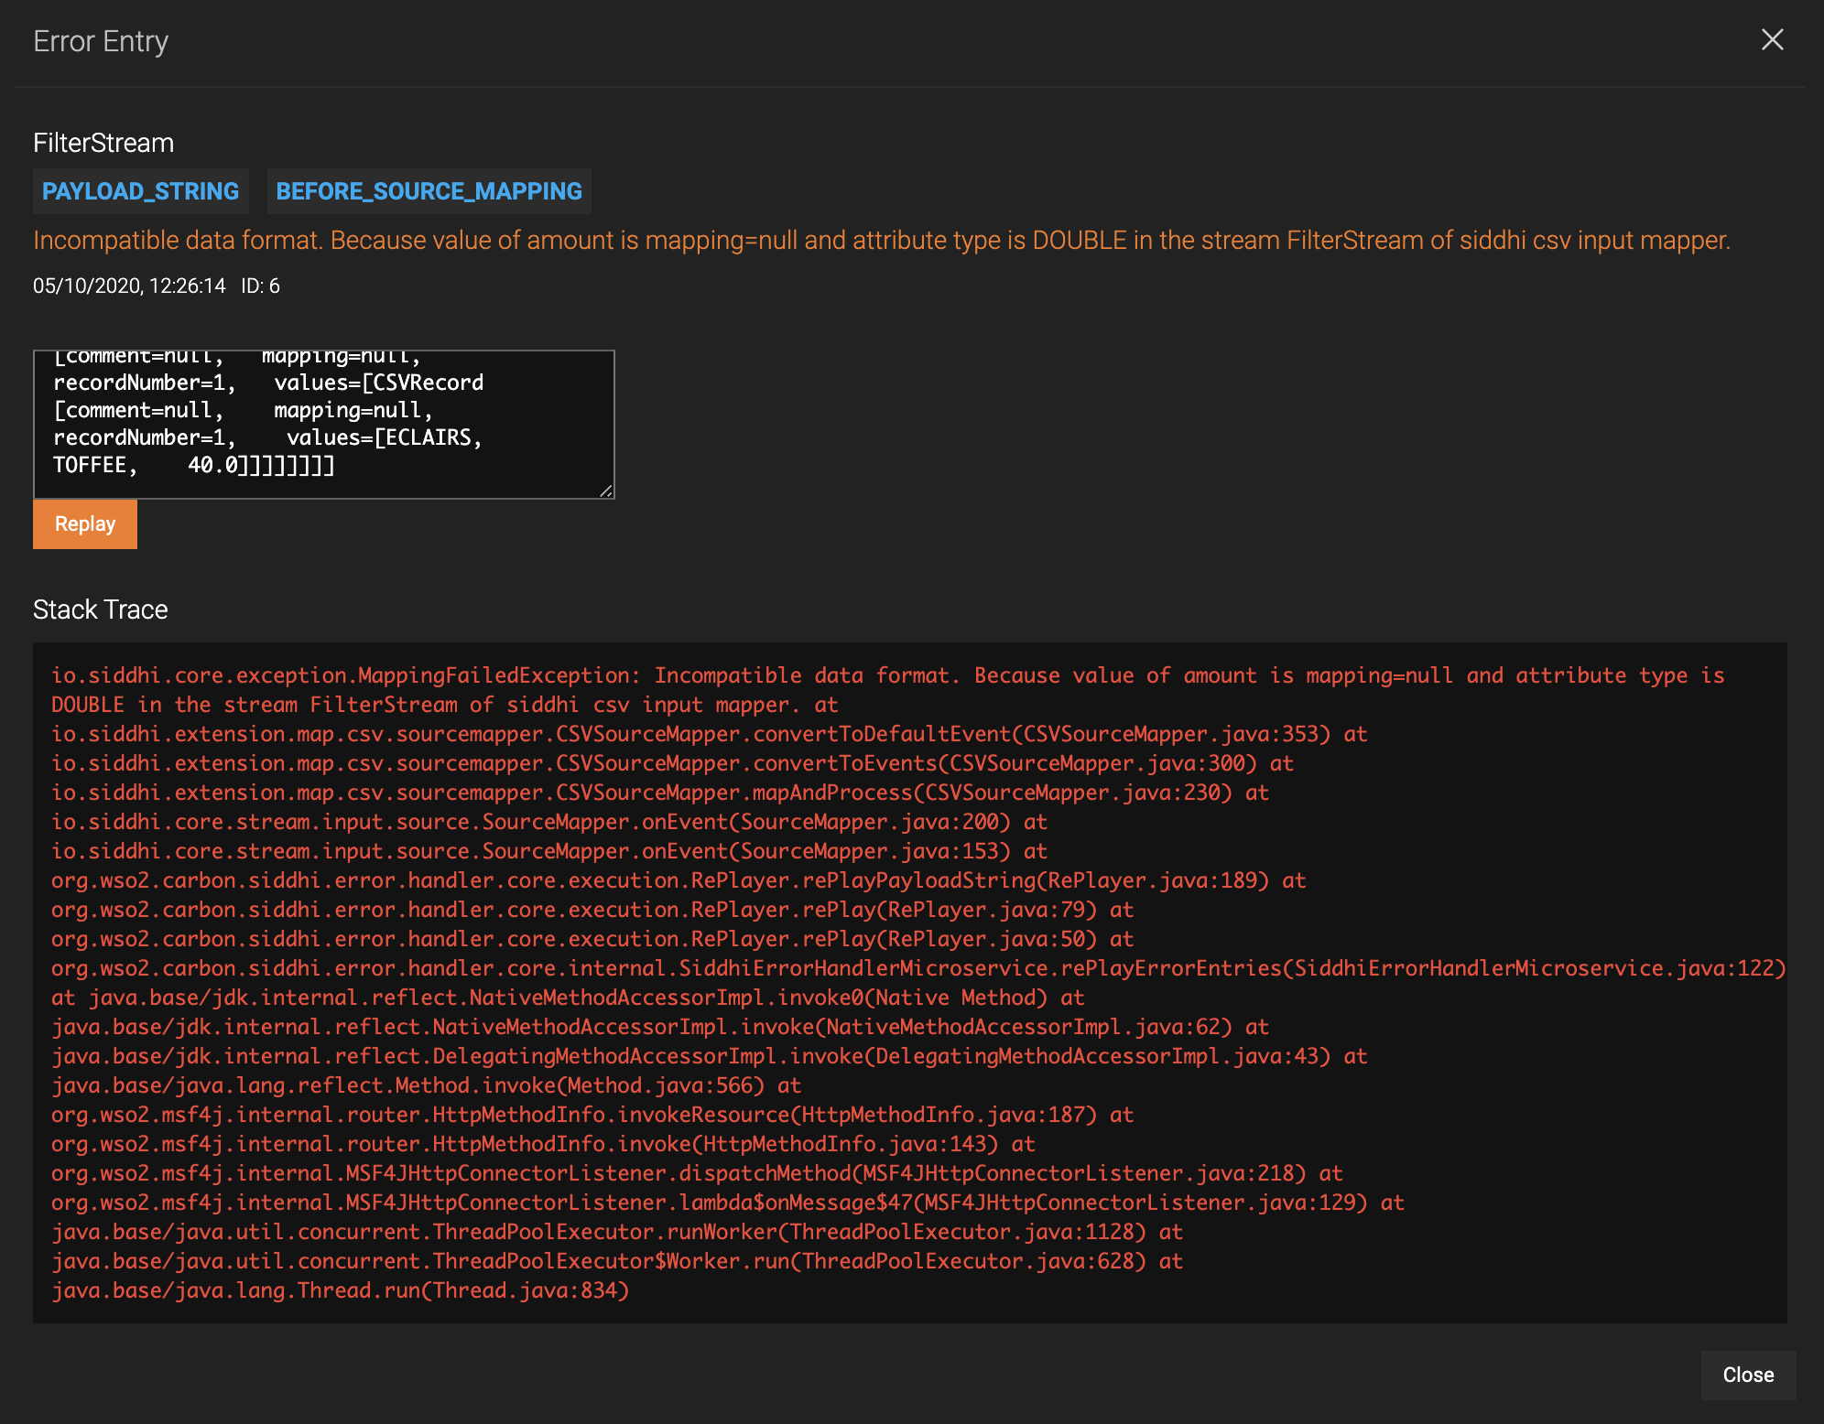Click the values=[CSVRecord payload line

[268, 383]
